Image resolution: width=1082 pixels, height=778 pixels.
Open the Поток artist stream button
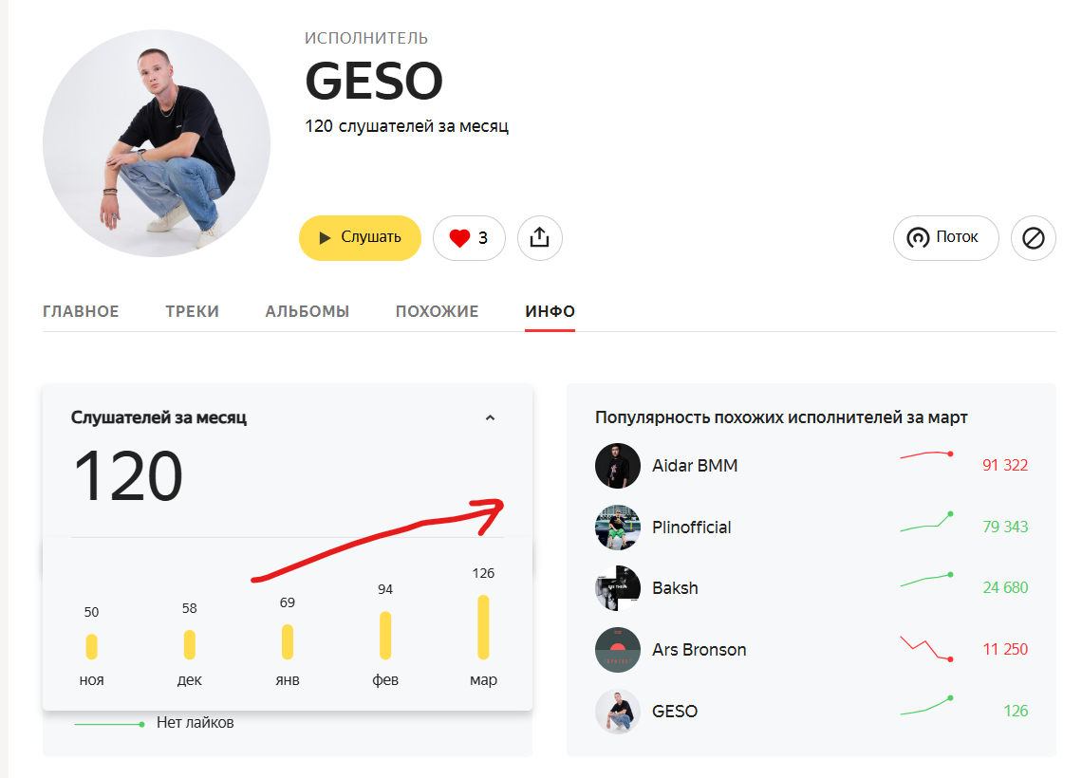click(x=946, y=238)
